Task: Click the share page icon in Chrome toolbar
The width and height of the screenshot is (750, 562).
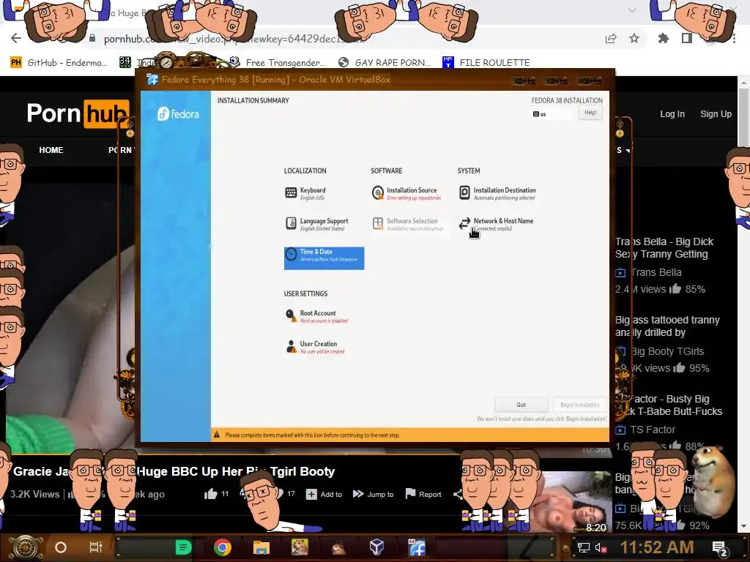Action: (611, 38)
